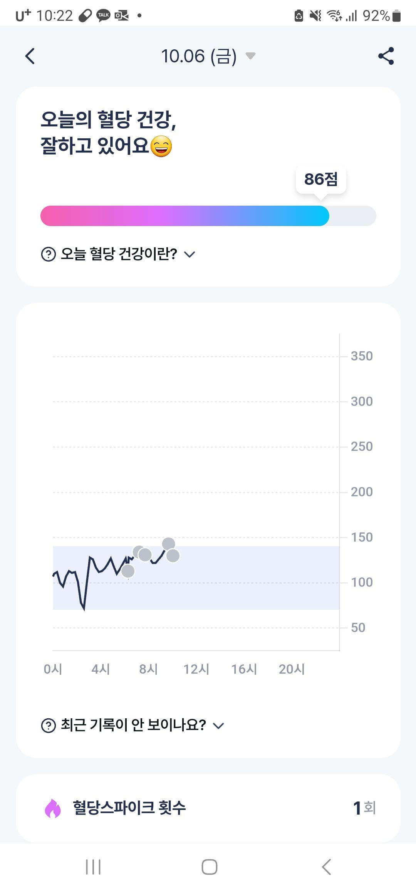416x892 pixels.
Task: Select the lowest gray marker near 6시
Action: [128, 571]
